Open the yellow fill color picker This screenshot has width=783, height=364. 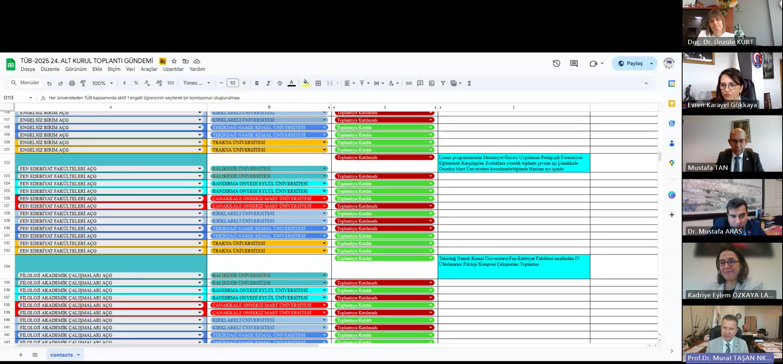[306, 83]
